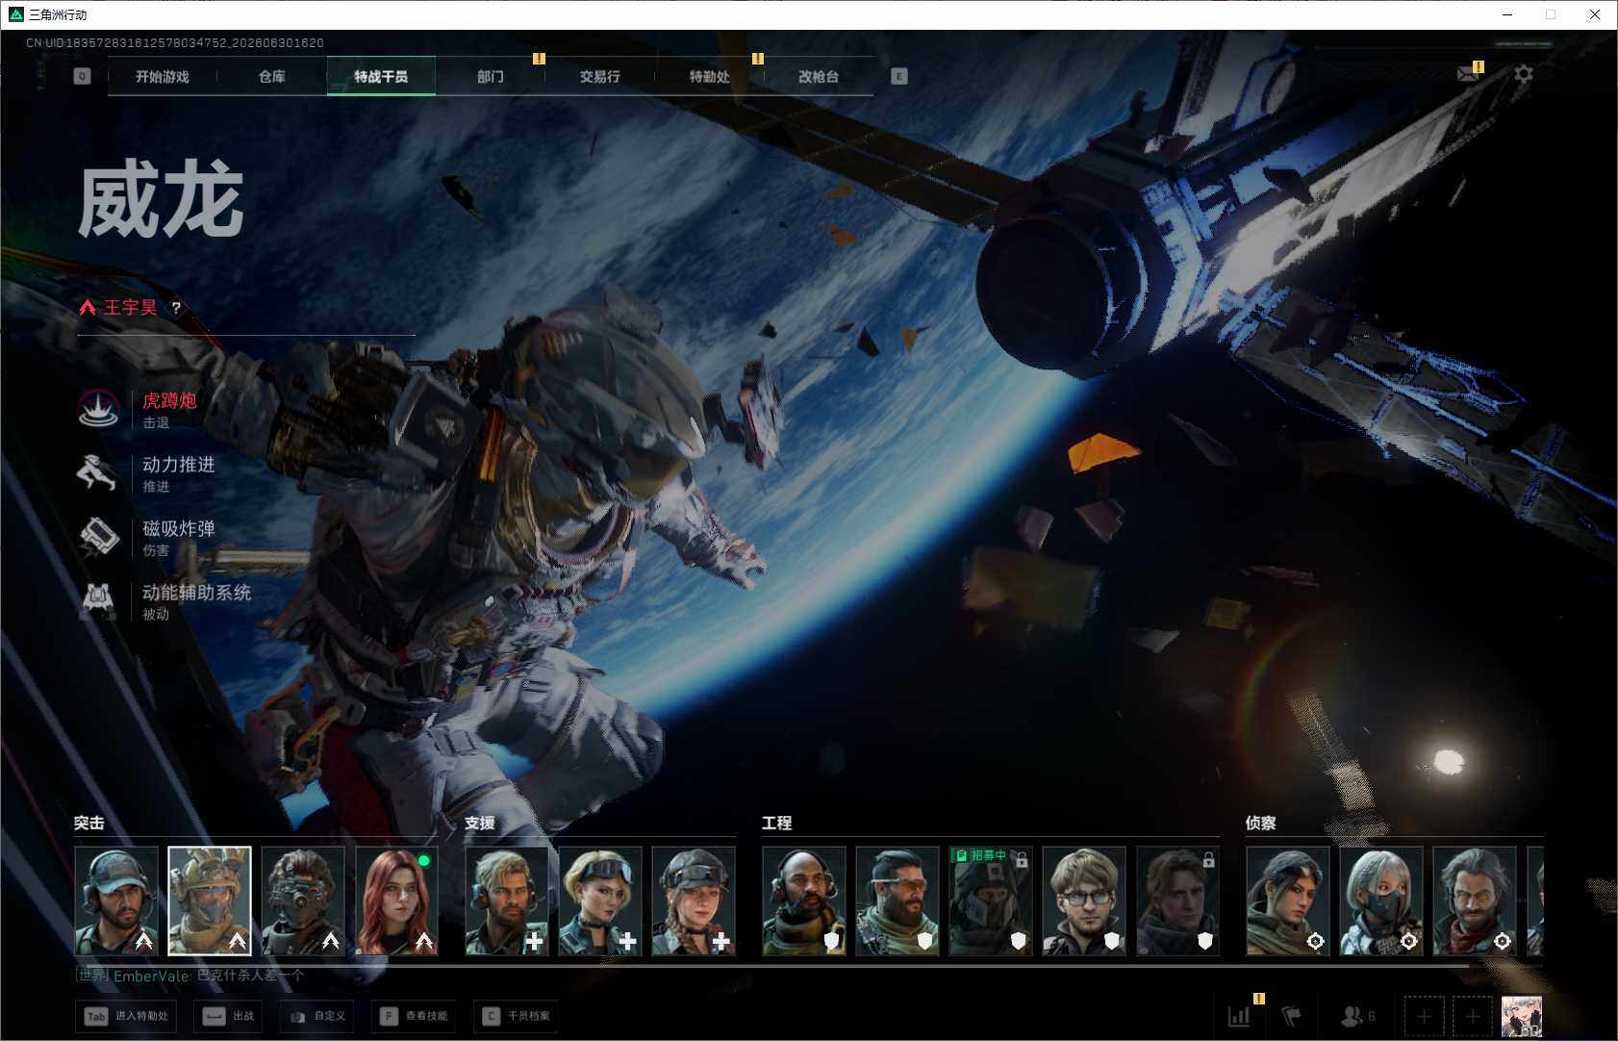Click the first empty squad slot plus
Image resolution: width=1618 pixels, height=1041 pixels.
pyautogui.click(x=1425, y=1016)
